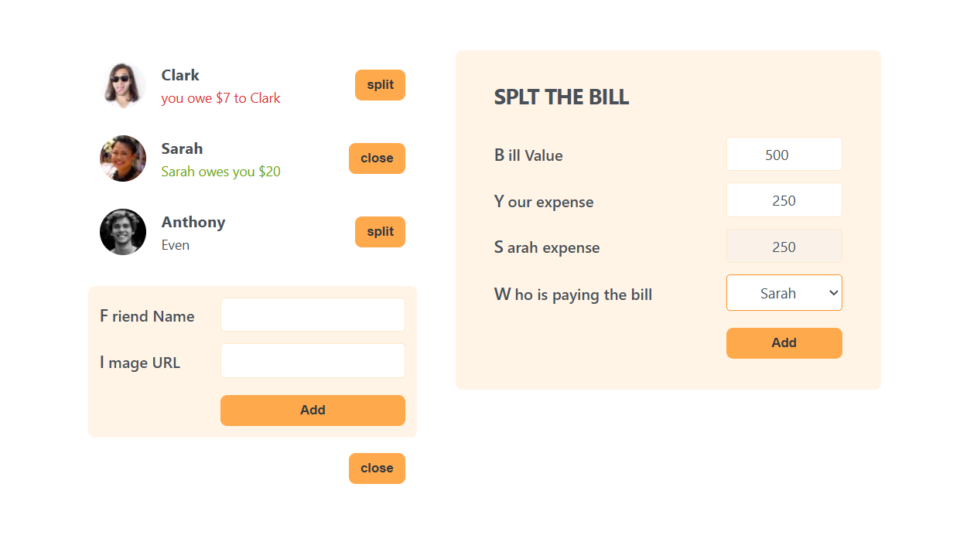Click Sarah's avatar photo
This screenshot has width=960, height=552.
[123, 158]
